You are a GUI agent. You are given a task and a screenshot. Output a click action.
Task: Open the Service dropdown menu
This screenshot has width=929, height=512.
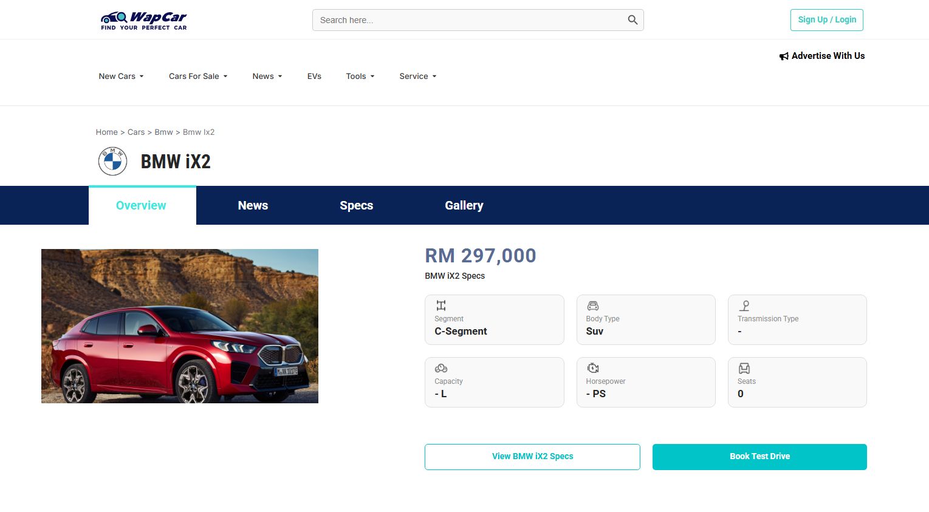417,76
